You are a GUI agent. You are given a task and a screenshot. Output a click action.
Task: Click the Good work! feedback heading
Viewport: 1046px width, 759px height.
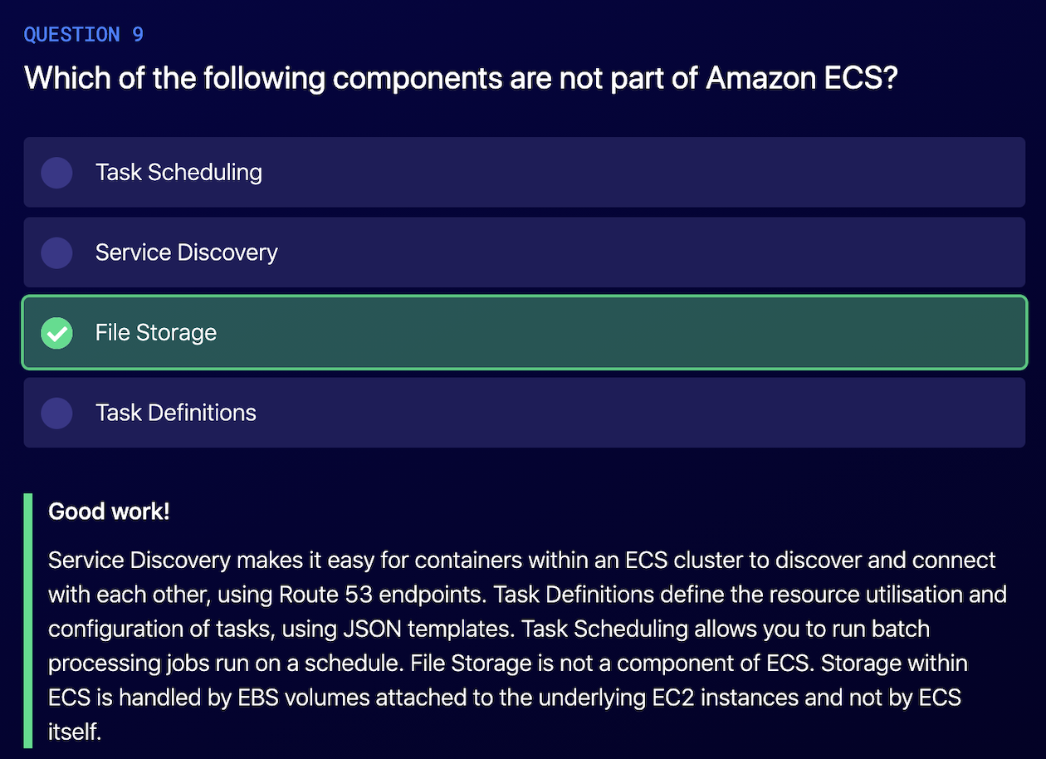[109, 512]
